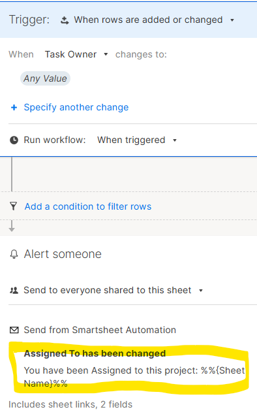Click Add a condition to filter rows
The width and height of the screenshot is (257, 418).
point(88,206)
